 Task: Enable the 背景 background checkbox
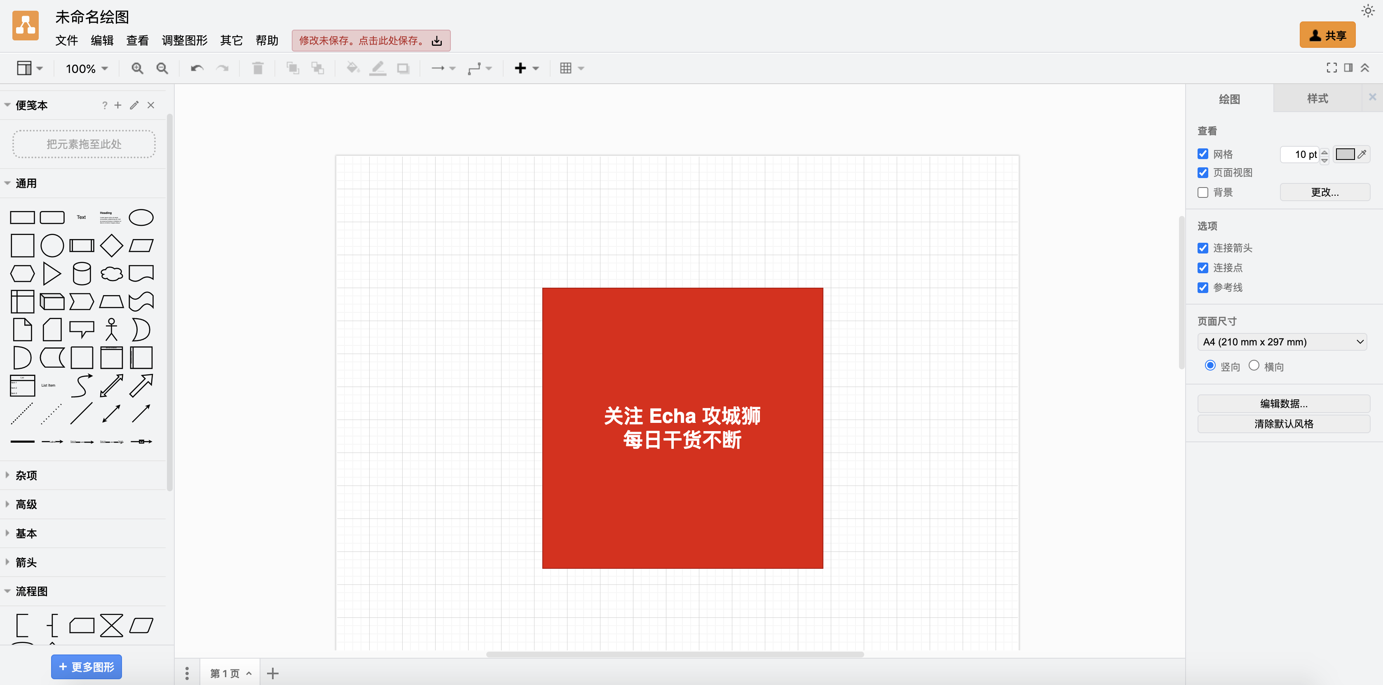click(1203, 192)
